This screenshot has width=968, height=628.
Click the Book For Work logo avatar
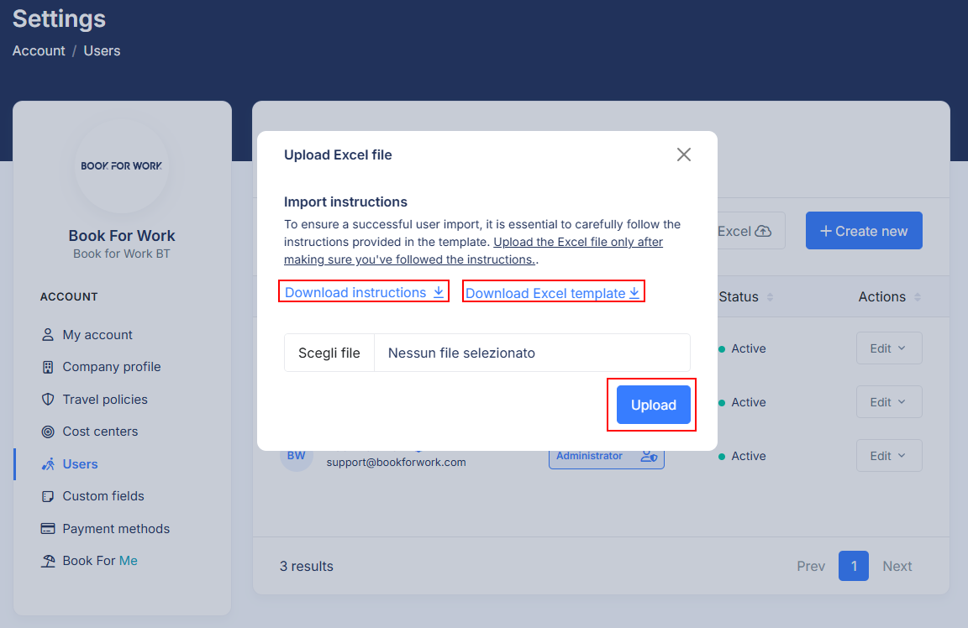coord(122,166)
